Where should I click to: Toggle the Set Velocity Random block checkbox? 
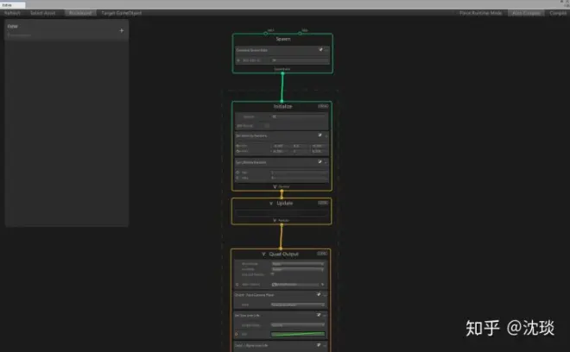pos(320,135)
